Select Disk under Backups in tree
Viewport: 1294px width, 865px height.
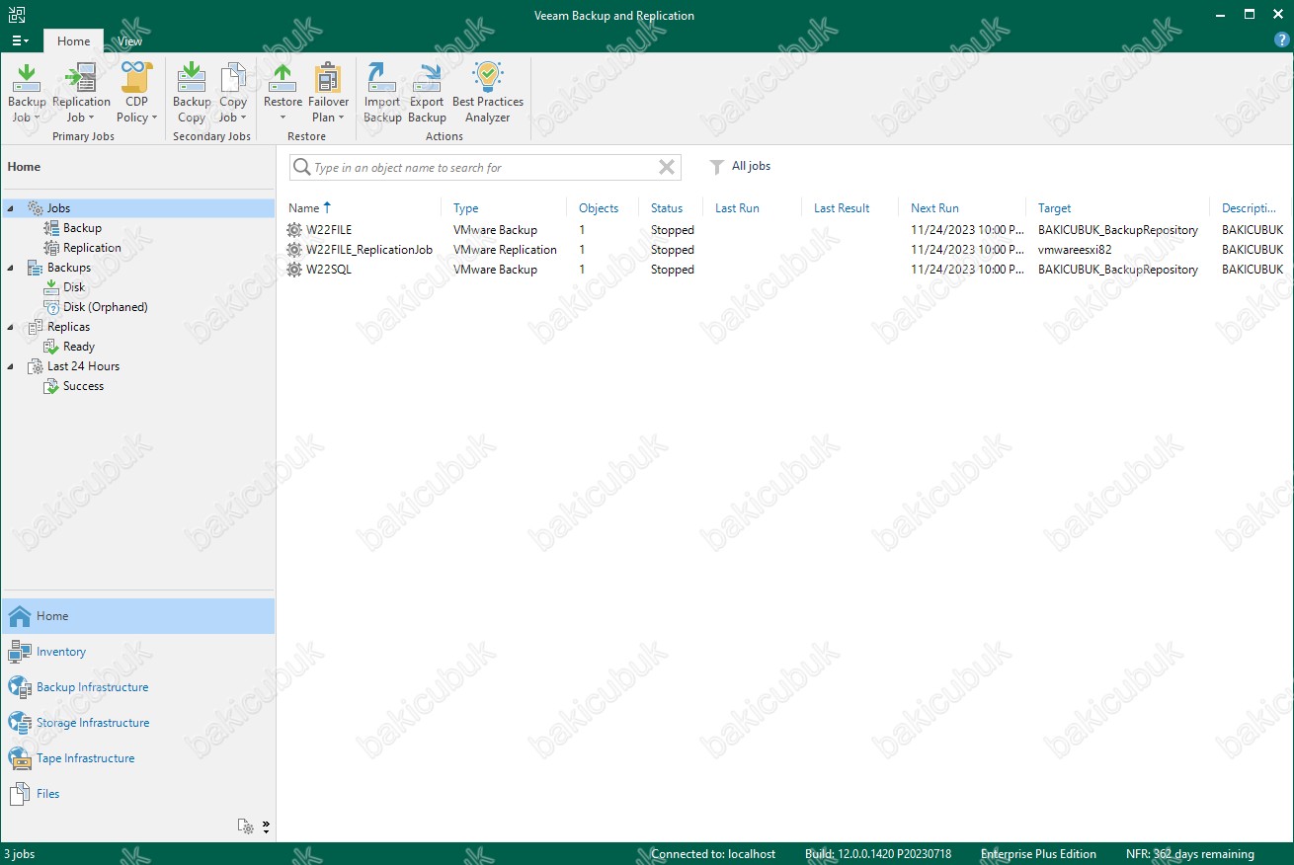[74, 287]
